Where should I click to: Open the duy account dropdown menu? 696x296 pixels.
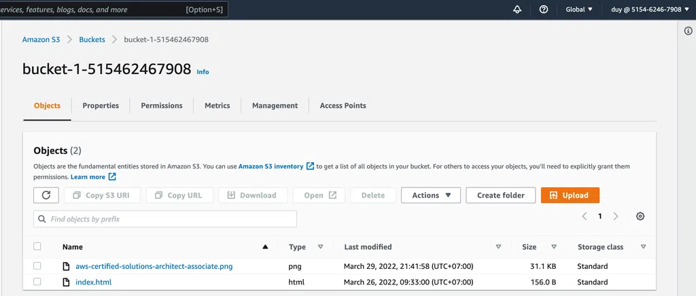[650, 10]
